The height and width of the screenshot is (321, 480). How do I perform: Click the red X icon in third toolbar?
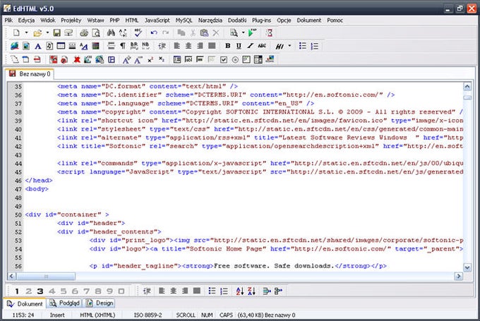tap(76, 59)
